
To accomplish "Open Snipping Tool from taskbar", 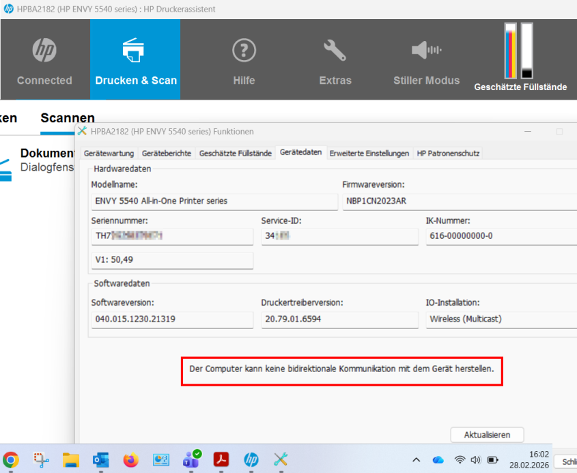I will 41,460.
